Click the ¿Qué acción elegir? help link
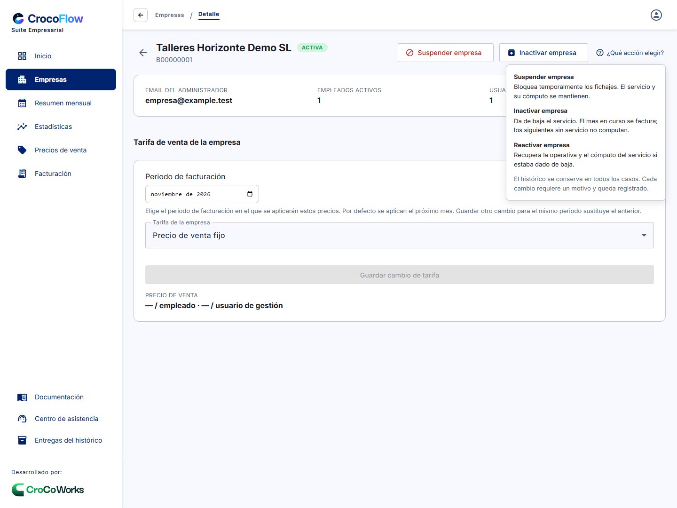This screenshot has height=508, width=677. click(630, 53)
